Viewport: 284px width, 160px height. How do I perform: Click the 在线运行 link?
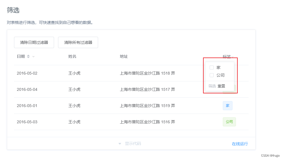tap(240, 144)
